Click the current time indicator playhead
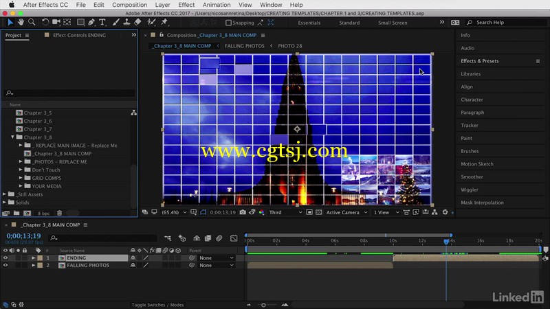This screenshot has width=550, height=309. tap(445, 242)
